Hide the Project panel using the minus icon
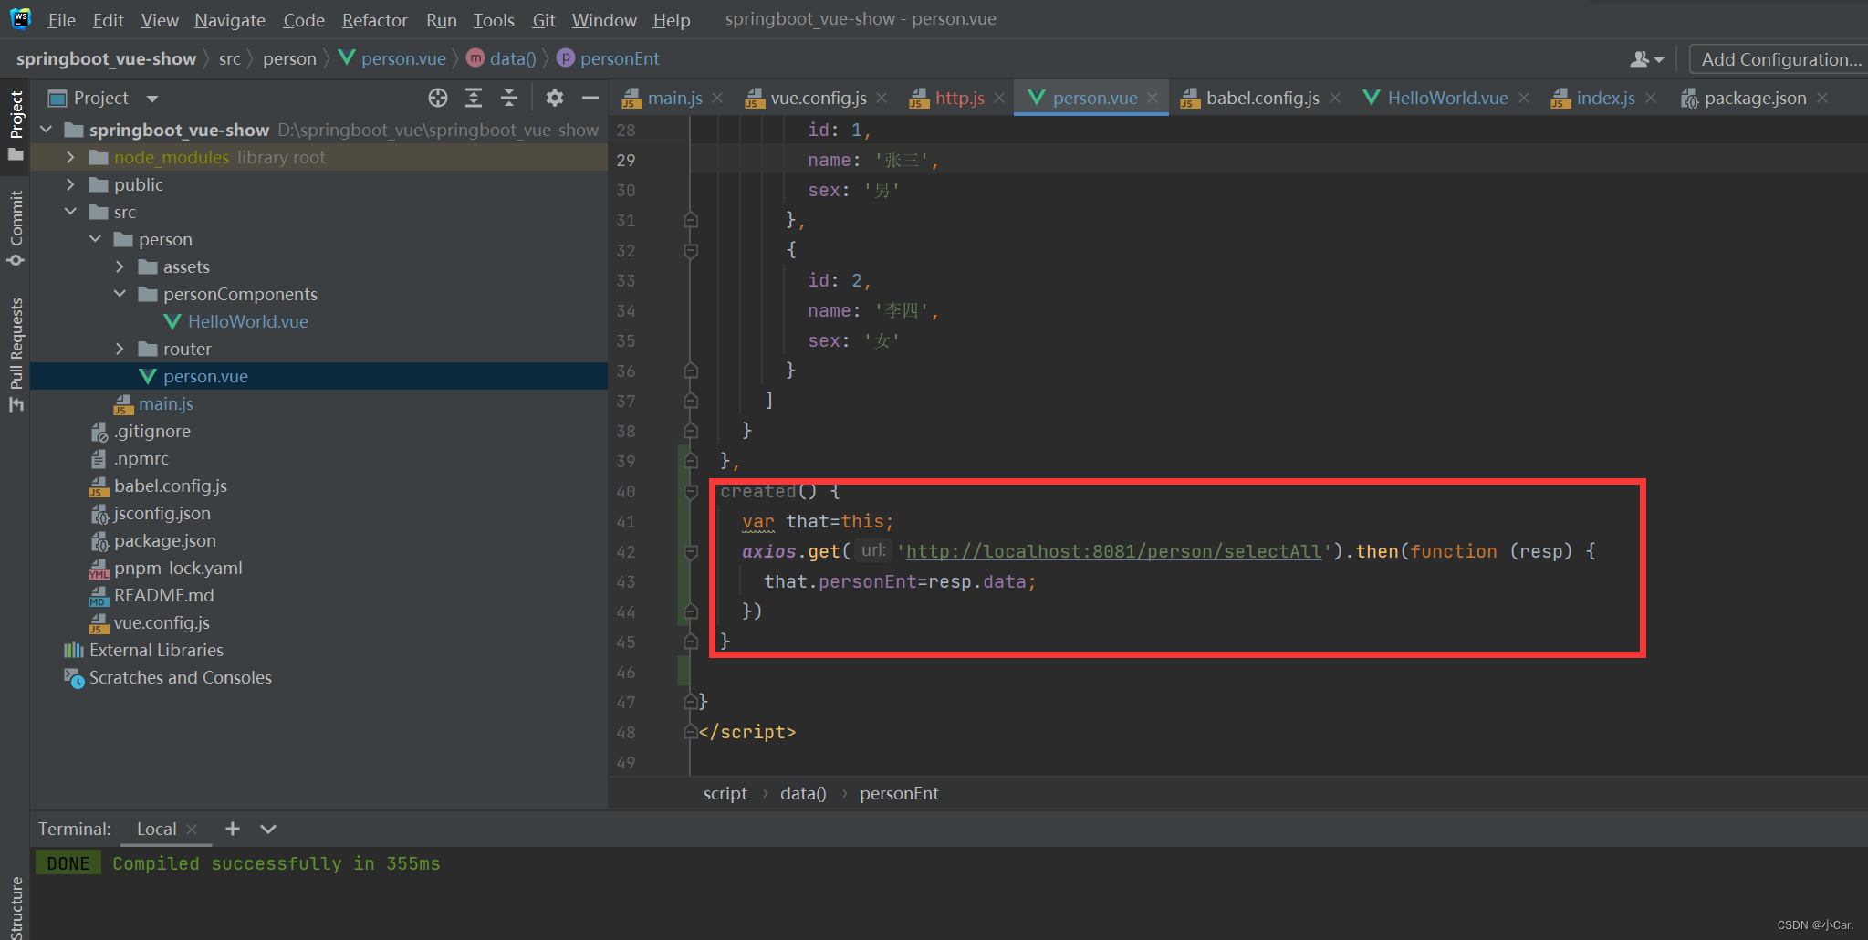The height and width of the screenshot is (940, 1868). 590,98
